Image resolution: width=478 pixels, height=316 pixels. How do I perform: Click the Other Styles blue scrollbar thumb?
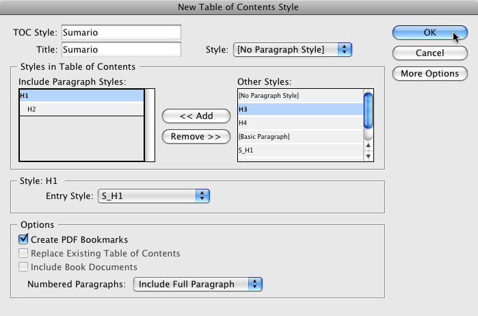coord(369,110)
